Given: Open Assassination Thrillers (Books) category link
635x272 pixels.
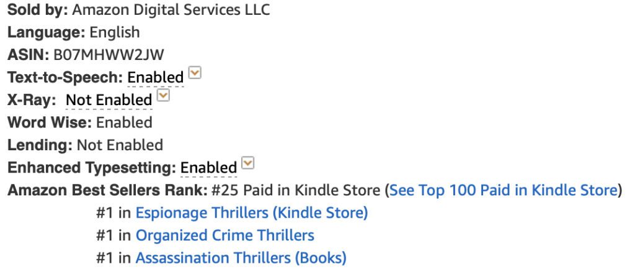Looking at the screenshot, I should pyautogui.click(x=241, y=258).
